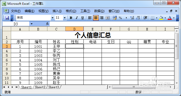Toggle Bold formatting
Screen dimensions: 181x96
71,18
